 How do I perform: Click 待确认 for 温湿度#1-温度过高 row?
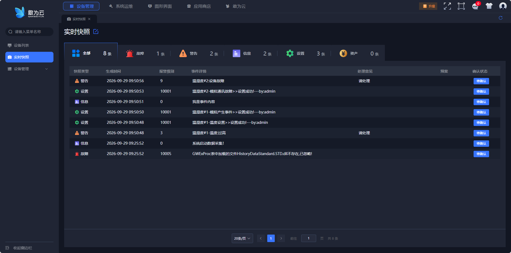[481, 133]
